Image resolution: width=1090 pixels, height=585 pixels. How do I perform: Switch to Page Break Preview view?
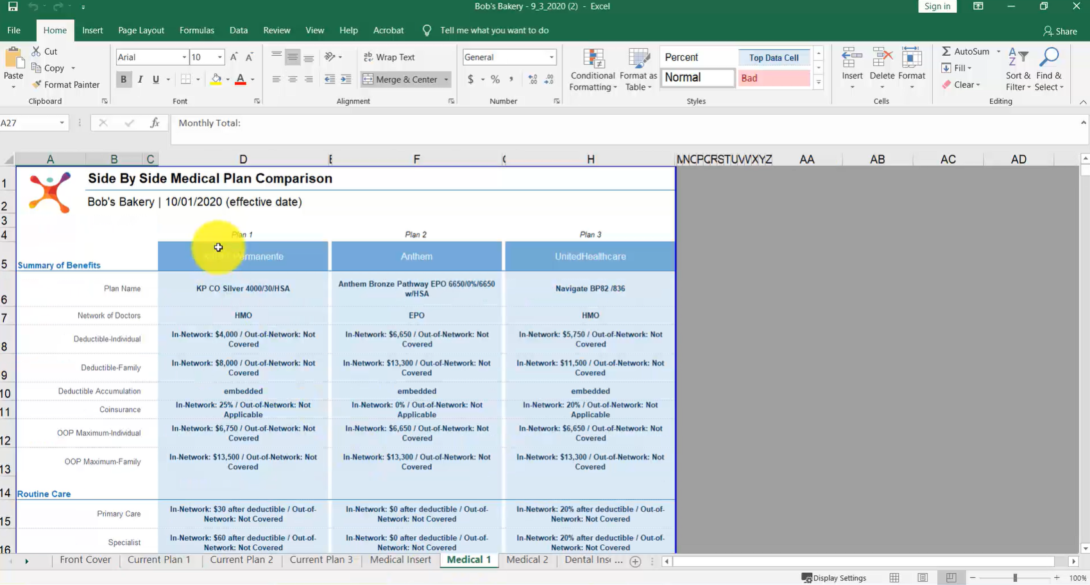951,578
